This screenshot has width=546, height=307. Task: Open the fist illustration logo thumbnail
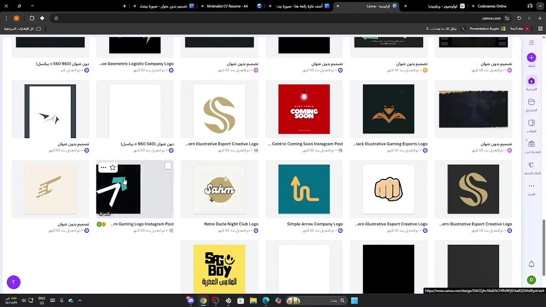point(389,189)
